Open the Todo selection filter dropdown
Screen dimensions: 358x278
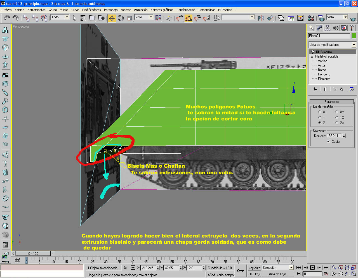coord(67,17)
